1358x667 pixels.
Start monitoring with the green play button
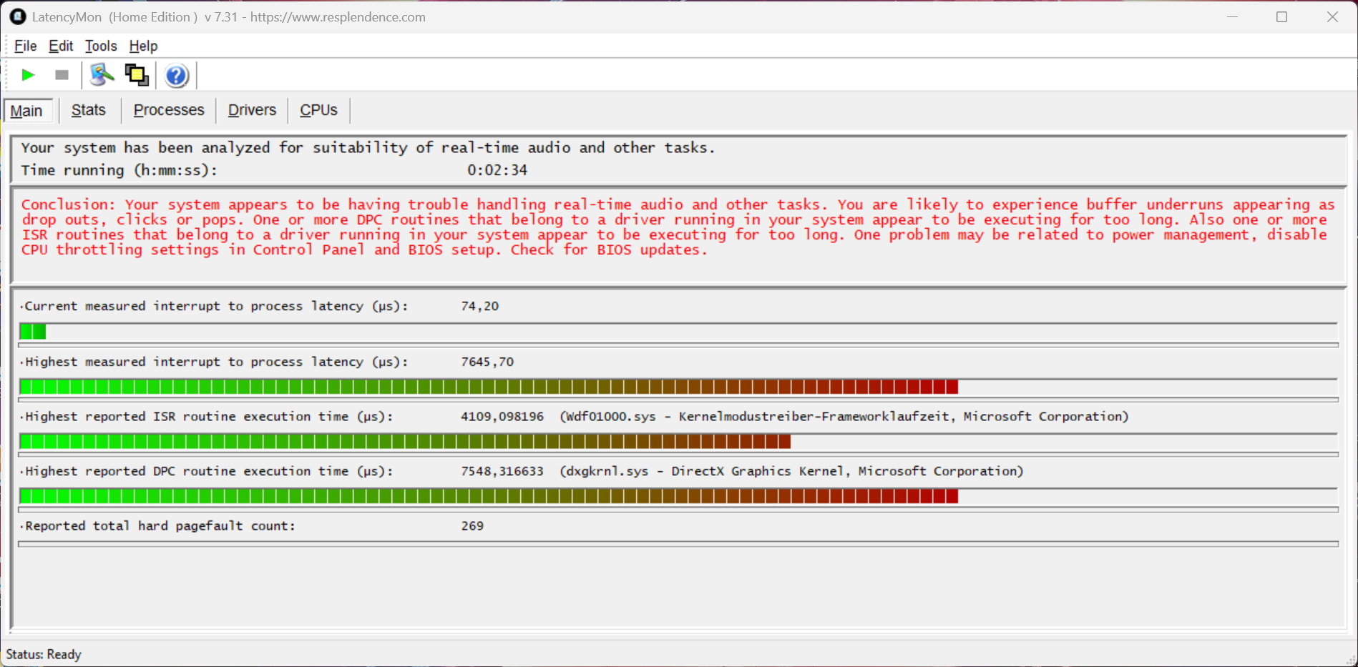coord(28,75)
